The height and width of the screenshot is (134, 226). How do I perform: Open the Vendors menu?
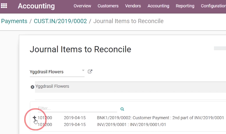(133, 6)
